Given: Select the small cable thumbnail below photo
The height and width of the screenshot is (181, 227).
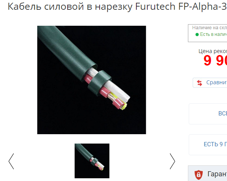Looking at the screenshot, I should pyautogui.click(x=92, y=161).
